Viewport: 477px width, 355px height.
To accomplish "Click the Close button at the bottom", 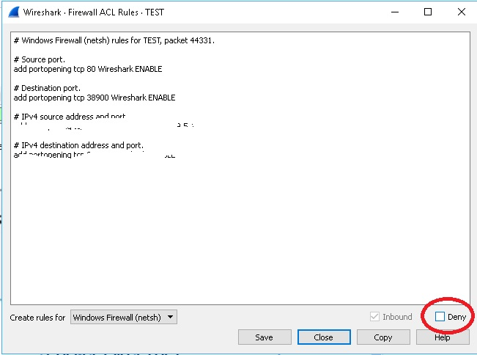I will (323, 337).
